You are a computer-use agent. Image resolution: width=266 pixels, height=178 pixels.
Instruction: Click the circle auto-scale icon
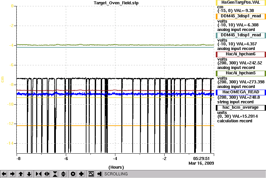73,174
